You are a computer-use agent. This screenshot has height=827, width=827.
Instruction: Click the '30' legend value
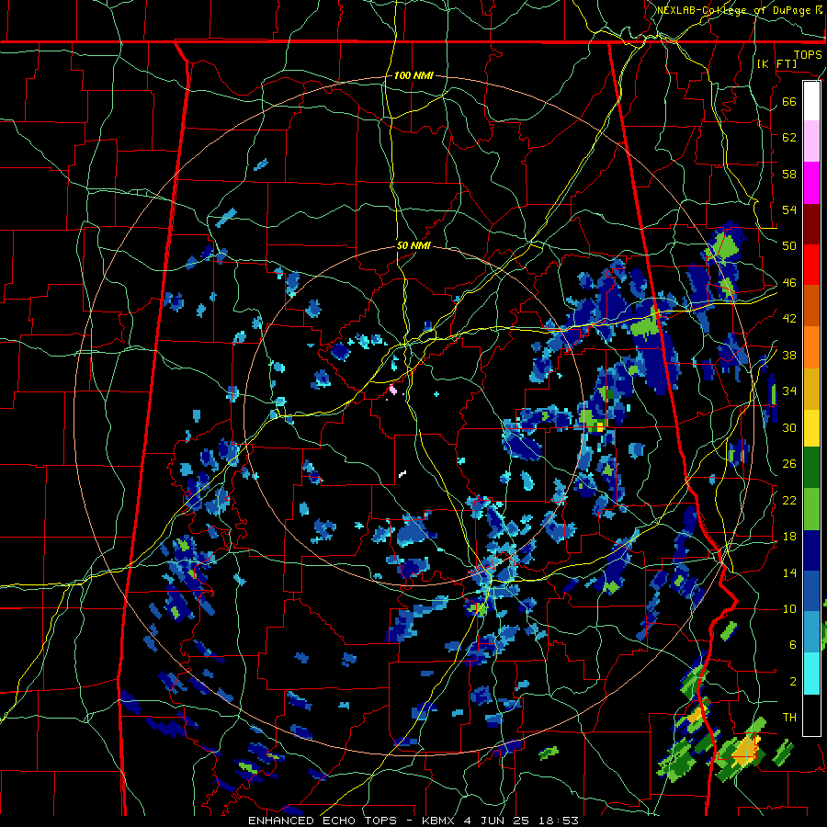(x=789, y=427)
